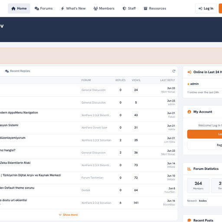Click the Log In button in header
222x222 pixels.
[206, 9]
